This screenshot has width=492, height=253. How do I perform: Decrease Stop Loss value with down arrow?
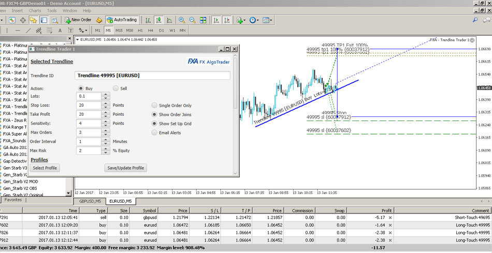pyautogui.click(x=106, y=107)
